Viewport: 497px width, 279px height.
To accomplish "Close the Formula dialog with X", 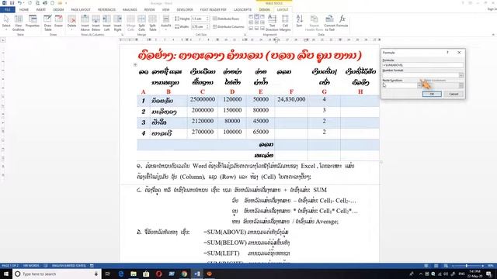I will [x=459, y=53].
